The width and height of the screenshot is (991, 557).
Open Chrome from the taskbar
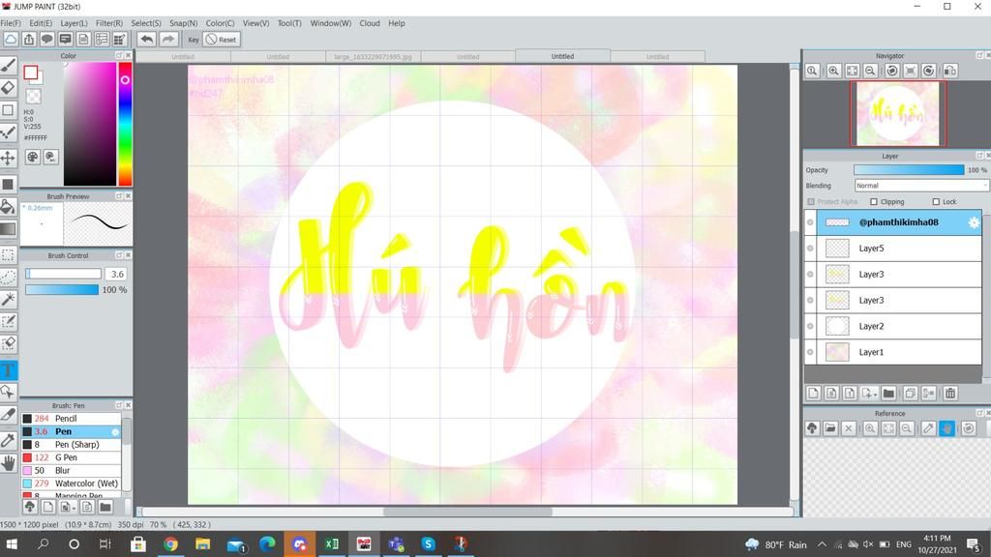point(170,543)
